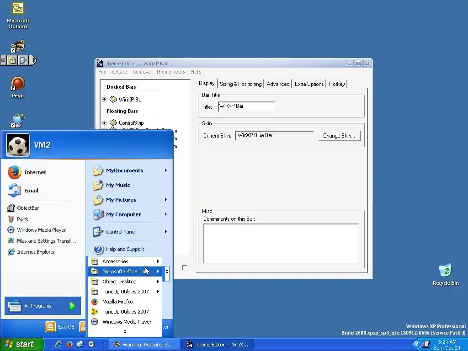Switch to Advanced tab

pos(278,84)
